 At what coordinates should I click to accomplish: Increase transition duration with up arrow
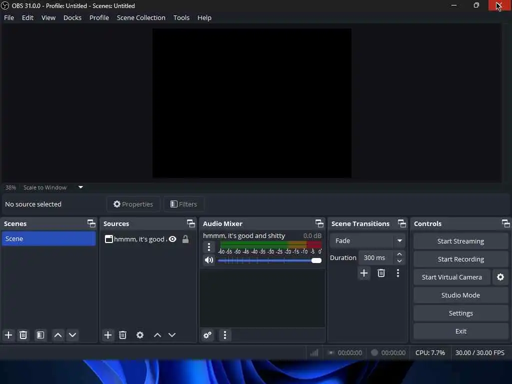coord(399,254)
